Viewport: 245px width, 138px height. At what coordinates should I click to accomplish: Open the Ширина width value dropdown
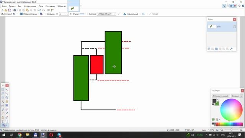pos(67,14)
